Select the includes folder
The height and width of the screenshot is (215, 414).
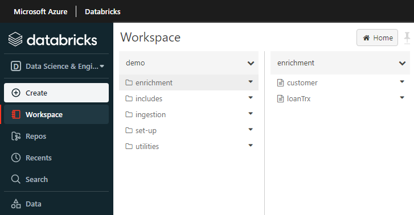[x=188, y=98]
